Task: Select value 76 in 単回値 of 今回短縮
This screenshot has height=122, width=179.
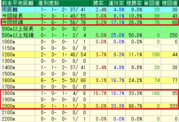Action: point(157,22)
